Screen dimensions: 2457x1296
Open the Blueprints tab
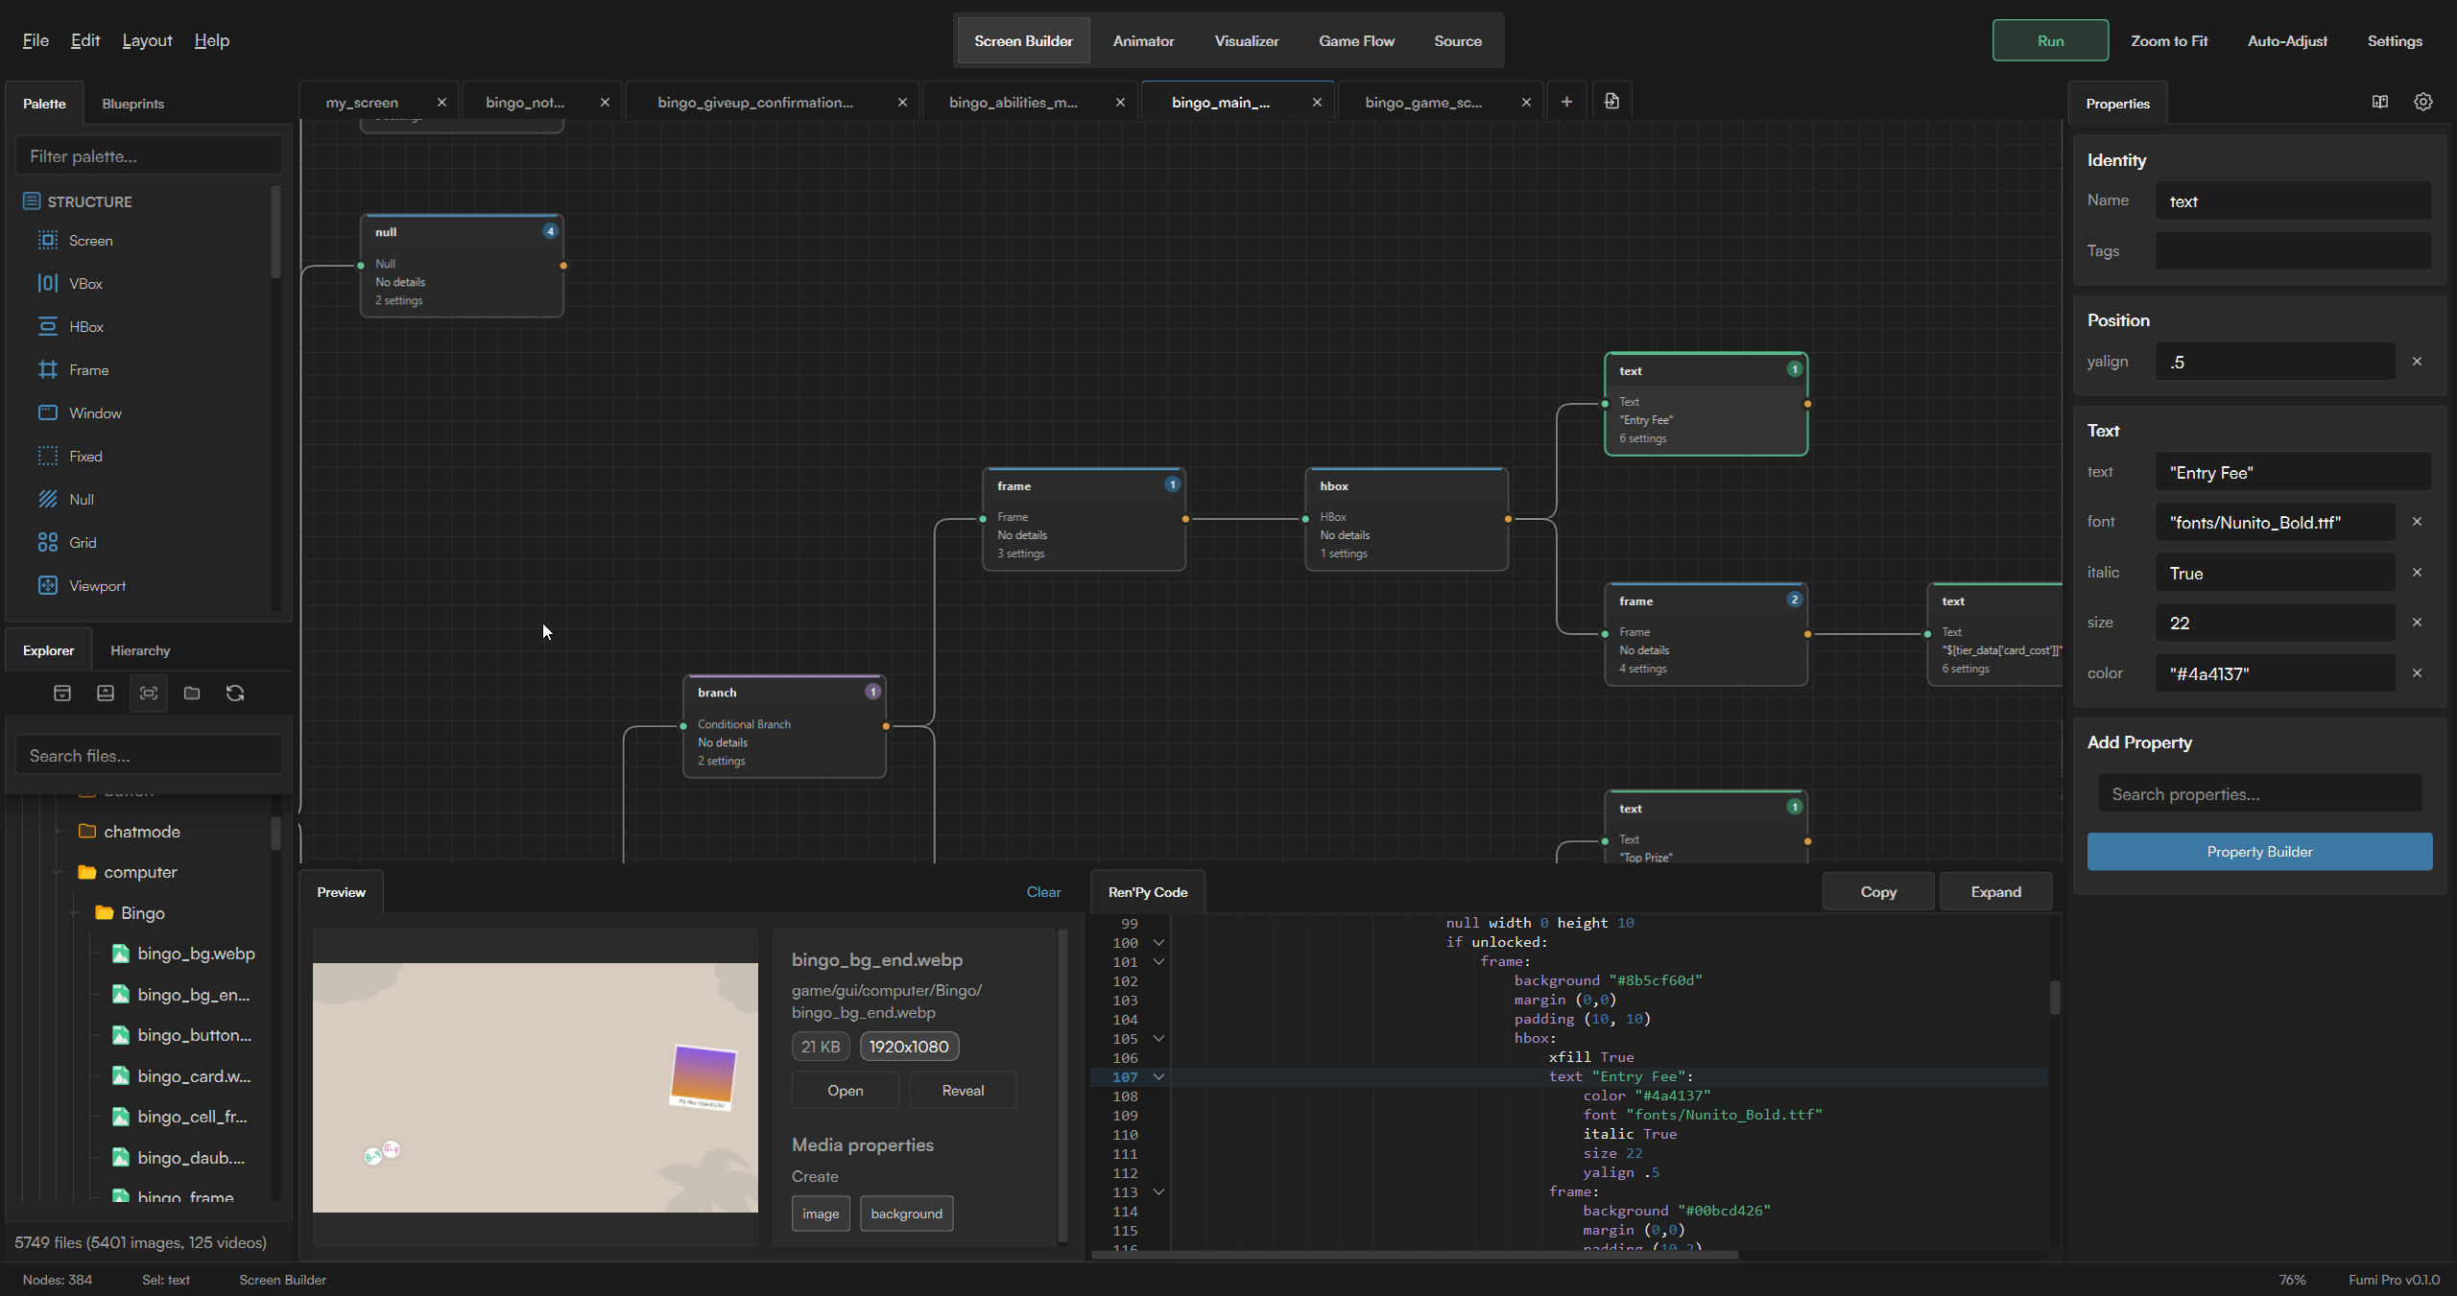coord(132,104)
